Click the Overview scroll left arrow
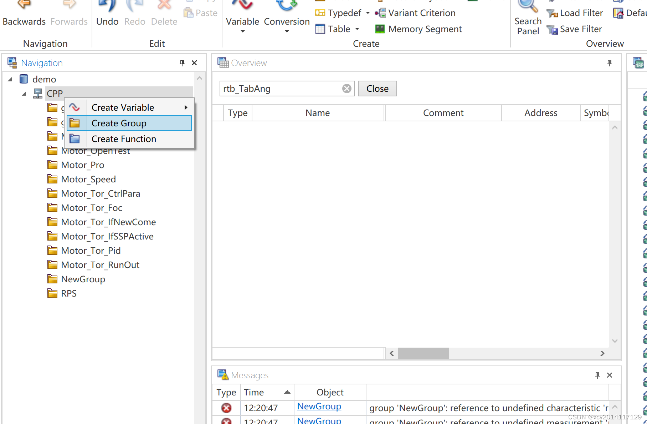The image size is (647, 424). [x=392, y=353]
